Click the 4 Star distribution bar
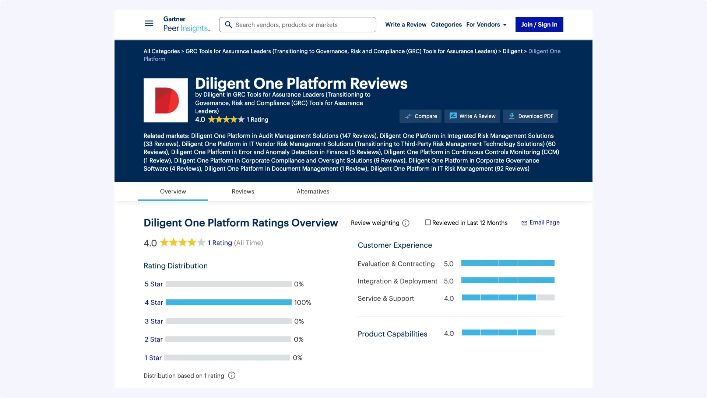Screen dimensions: 707x398 (228, 302)
